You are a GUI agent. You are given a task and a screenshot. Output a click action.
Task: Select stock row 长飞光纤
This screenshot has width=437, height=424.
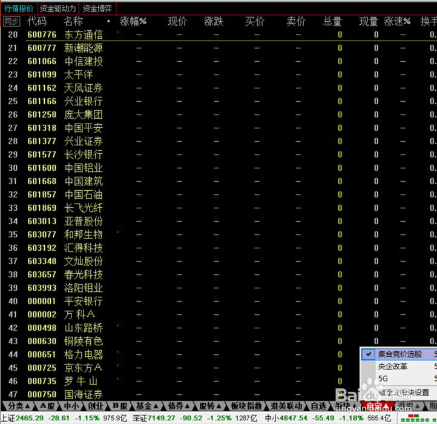point(218,208)
